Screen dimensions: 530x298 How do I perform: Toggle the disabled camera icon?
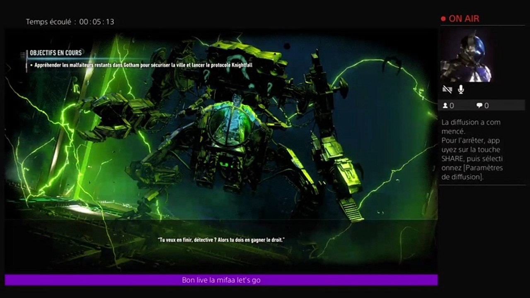tap(447, 89)
